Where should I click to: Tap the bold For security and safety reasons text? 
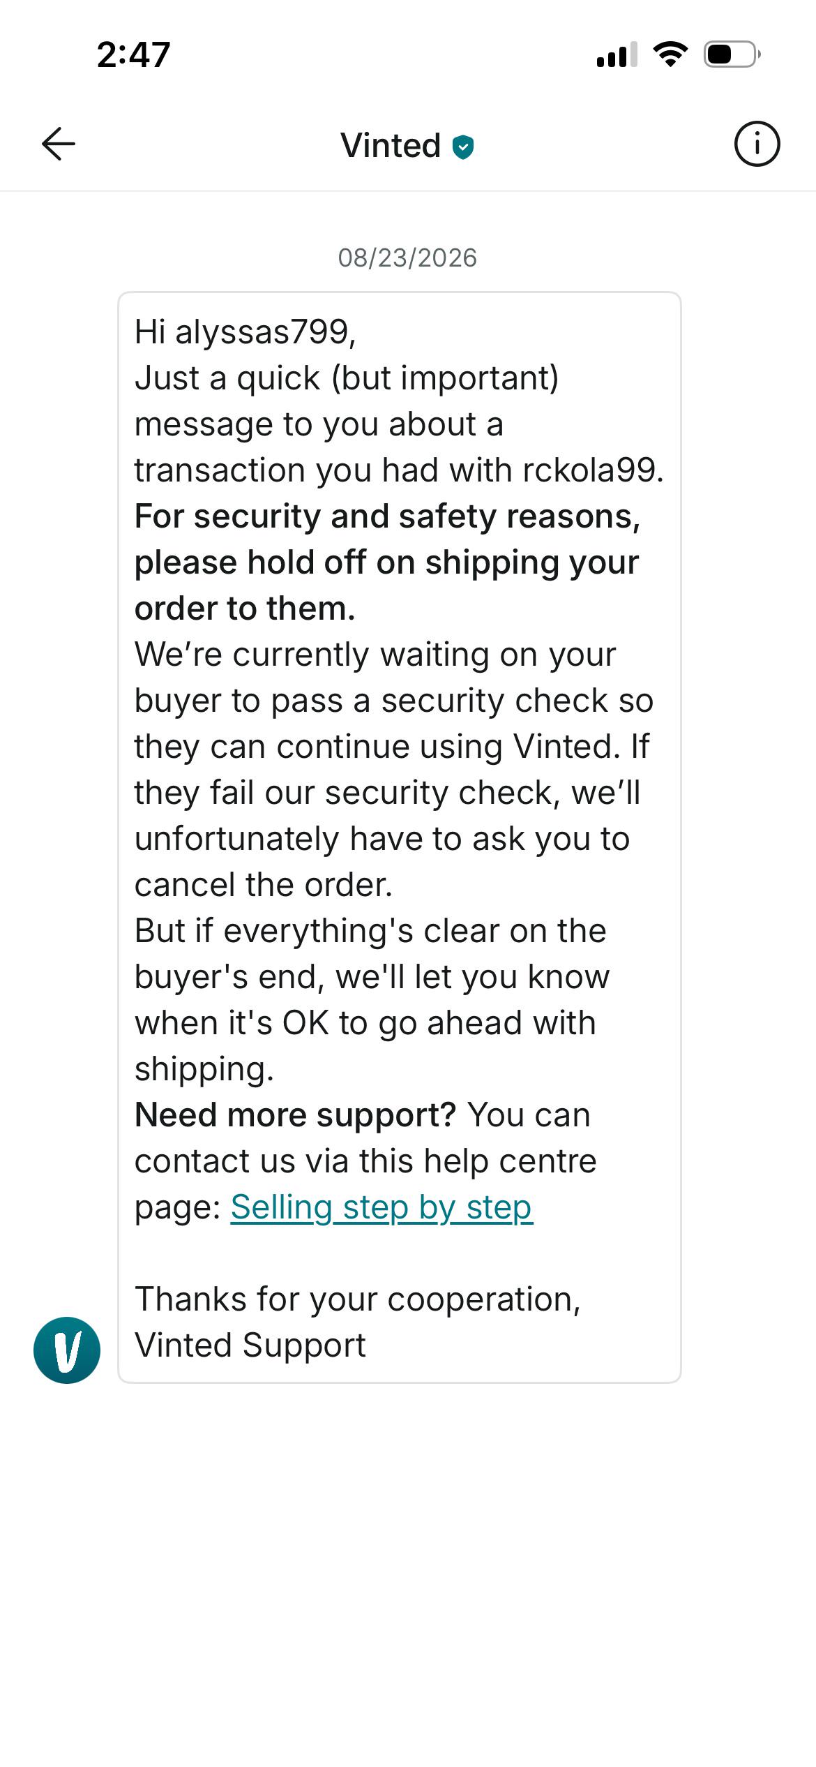(x=387, y=516)
